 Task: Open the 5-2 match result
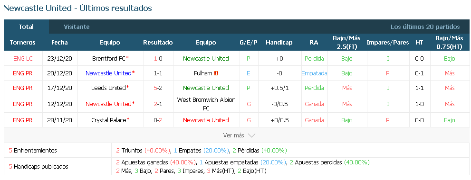tap(158, 88)
